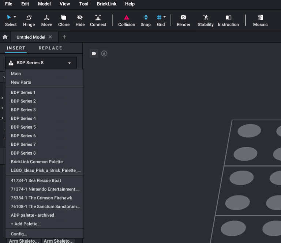The height and width of the screenshot is (243, 281).
Task: Launch the Mosaic tool
Action: [x=260, y=20]
